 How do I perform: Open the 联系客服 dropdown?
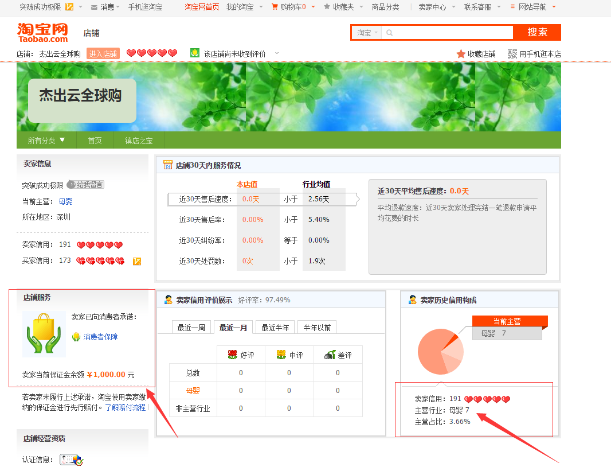coord(499,7)
